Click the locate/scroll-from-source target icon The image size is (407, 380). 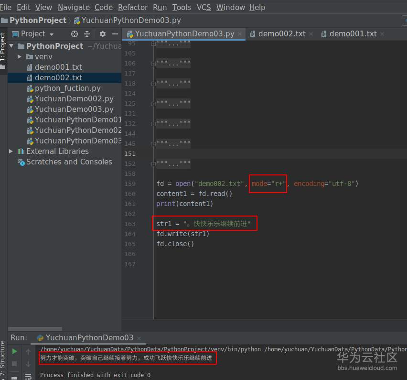75,34
